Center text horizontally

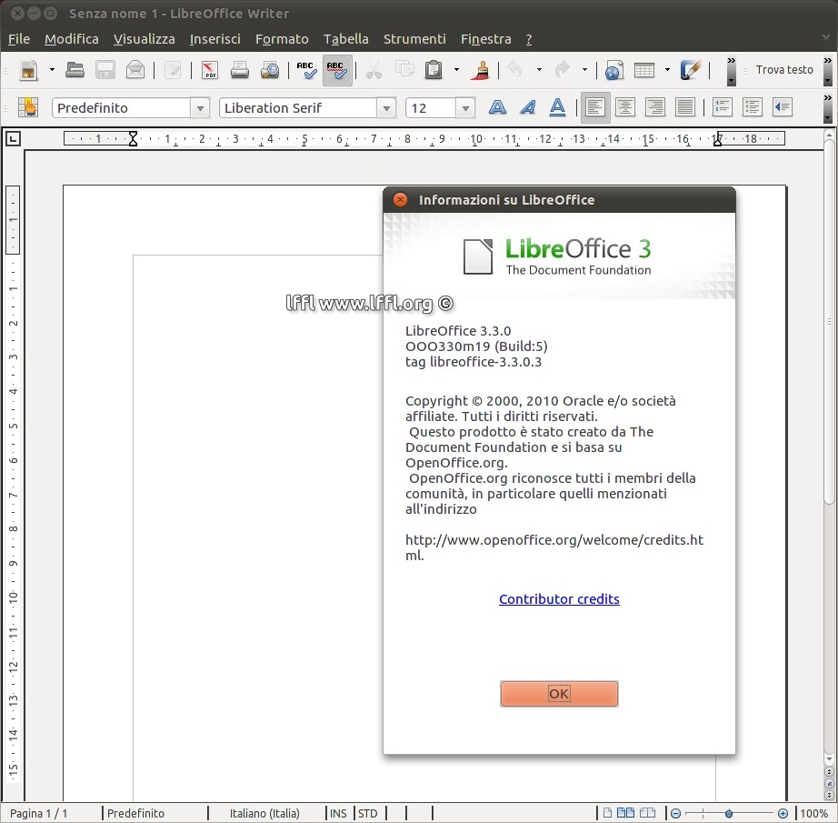tap(624, 107)
